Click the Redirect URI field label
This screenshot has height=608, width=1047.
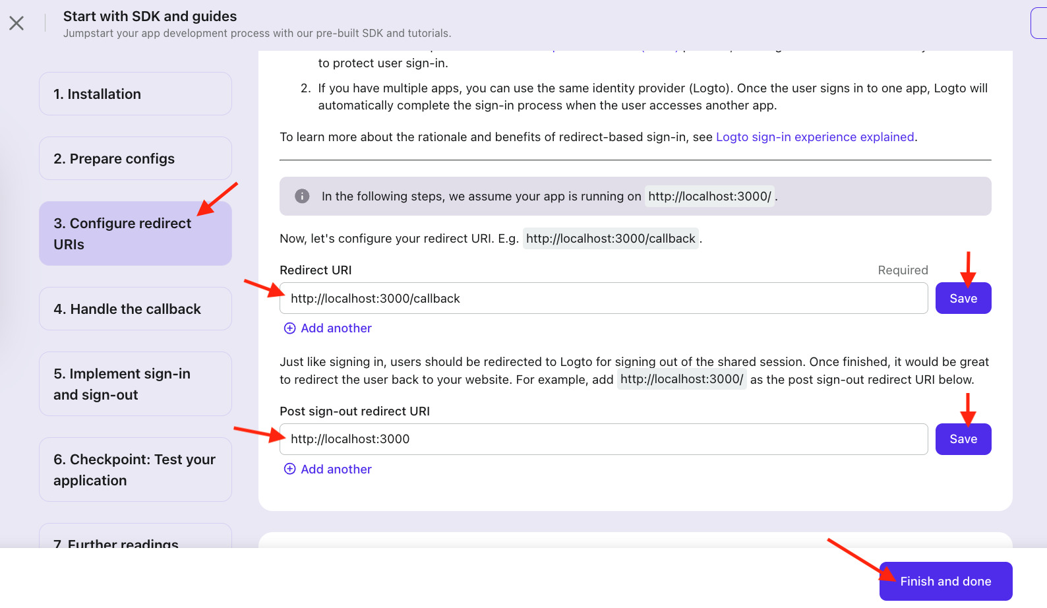coord(316,270)
